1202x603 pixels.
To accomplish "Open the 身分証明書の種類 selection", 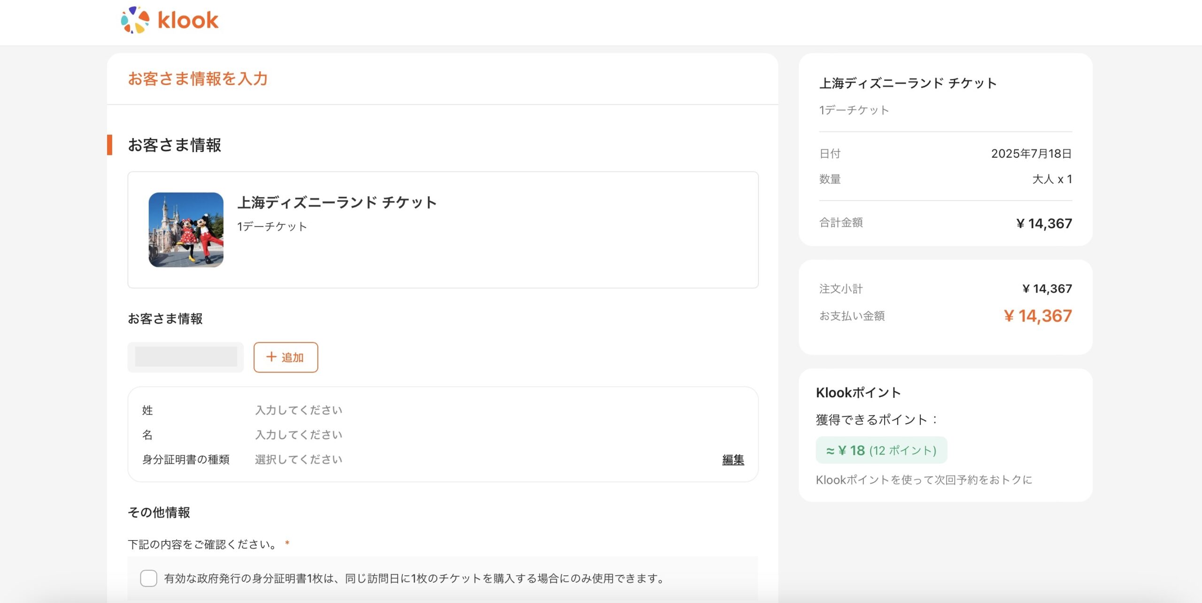I will click(x=299, y=459).
